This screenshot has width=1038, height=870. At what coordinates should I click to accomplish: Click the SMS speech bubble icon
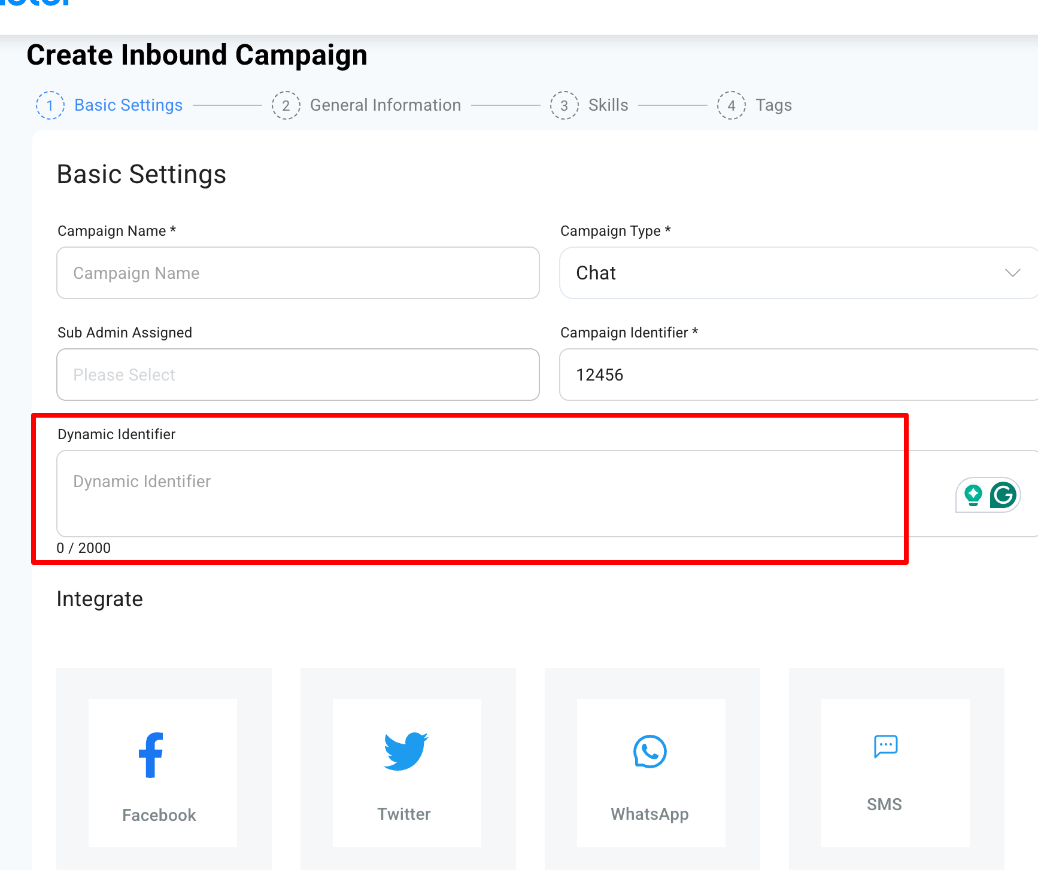885,746
